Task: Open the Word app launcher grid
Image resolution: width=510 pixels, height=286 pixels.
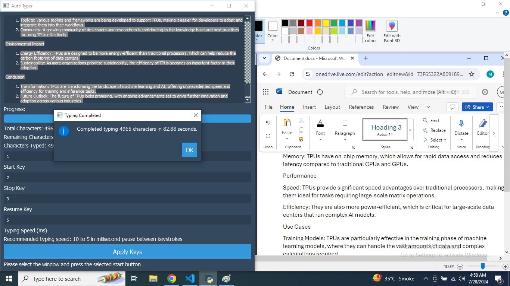Action: [265, 92]
